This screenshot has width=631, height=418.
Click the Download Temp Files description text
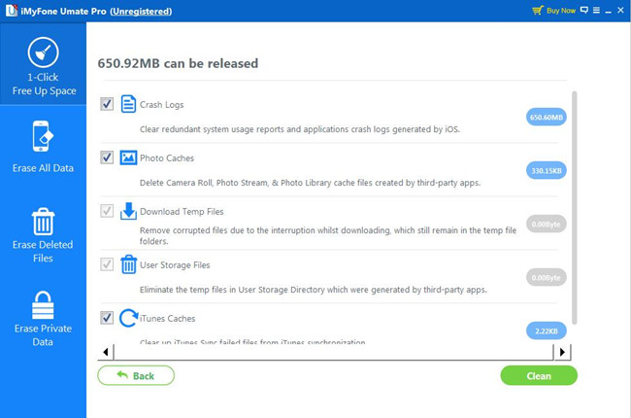click(328, 236)
